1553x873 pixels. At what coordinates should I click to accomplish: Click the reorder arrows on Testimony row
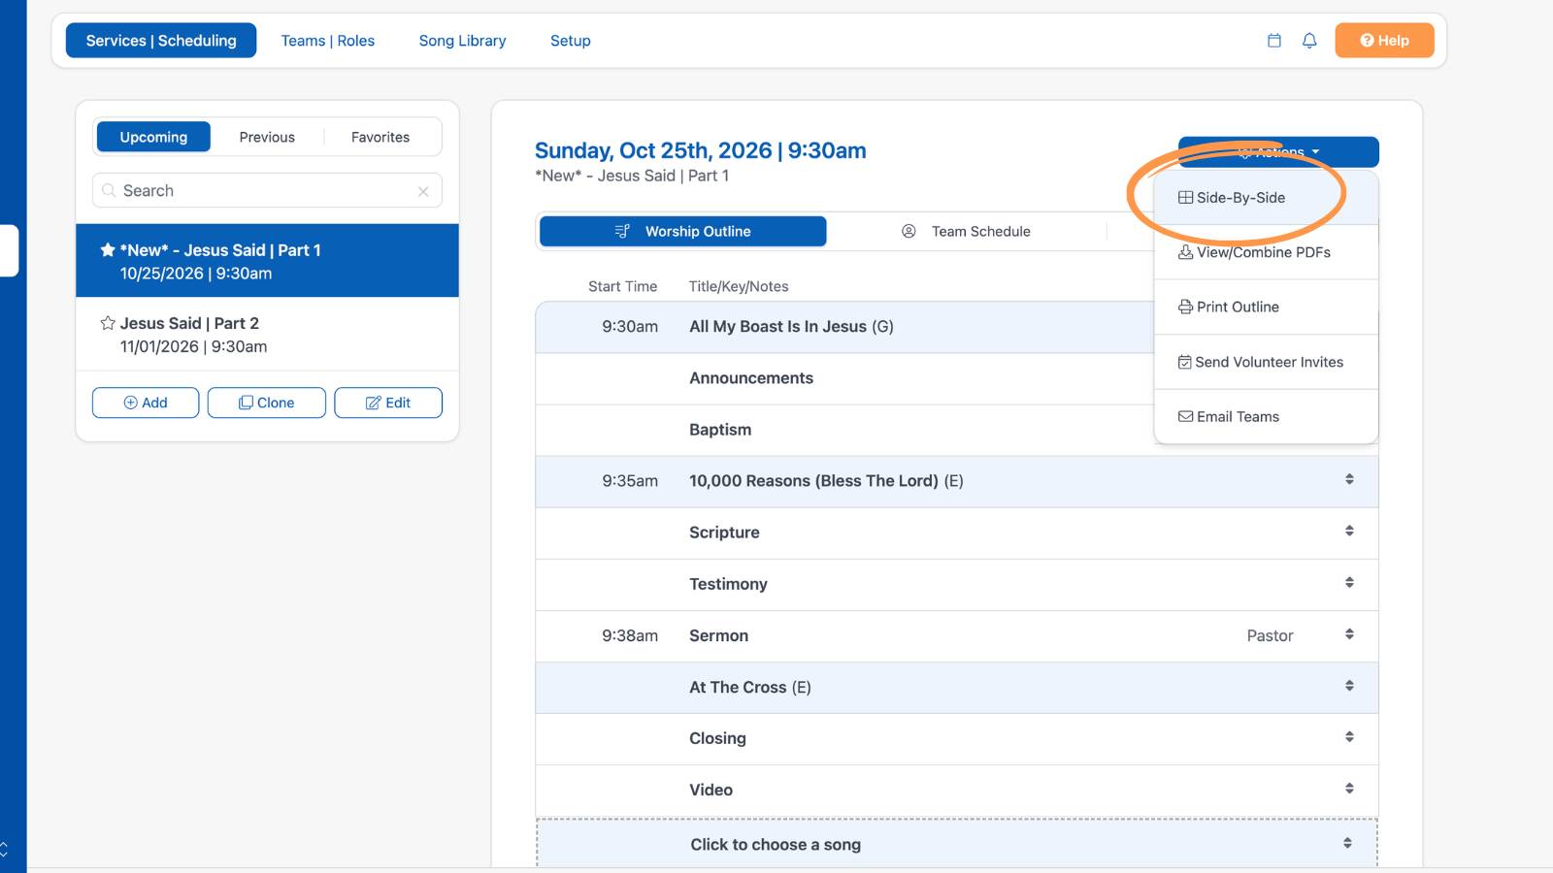point(1349,582)
